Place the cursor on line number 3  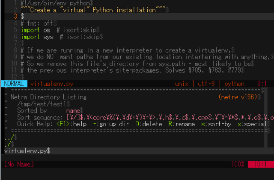click(x=15, y=16)
